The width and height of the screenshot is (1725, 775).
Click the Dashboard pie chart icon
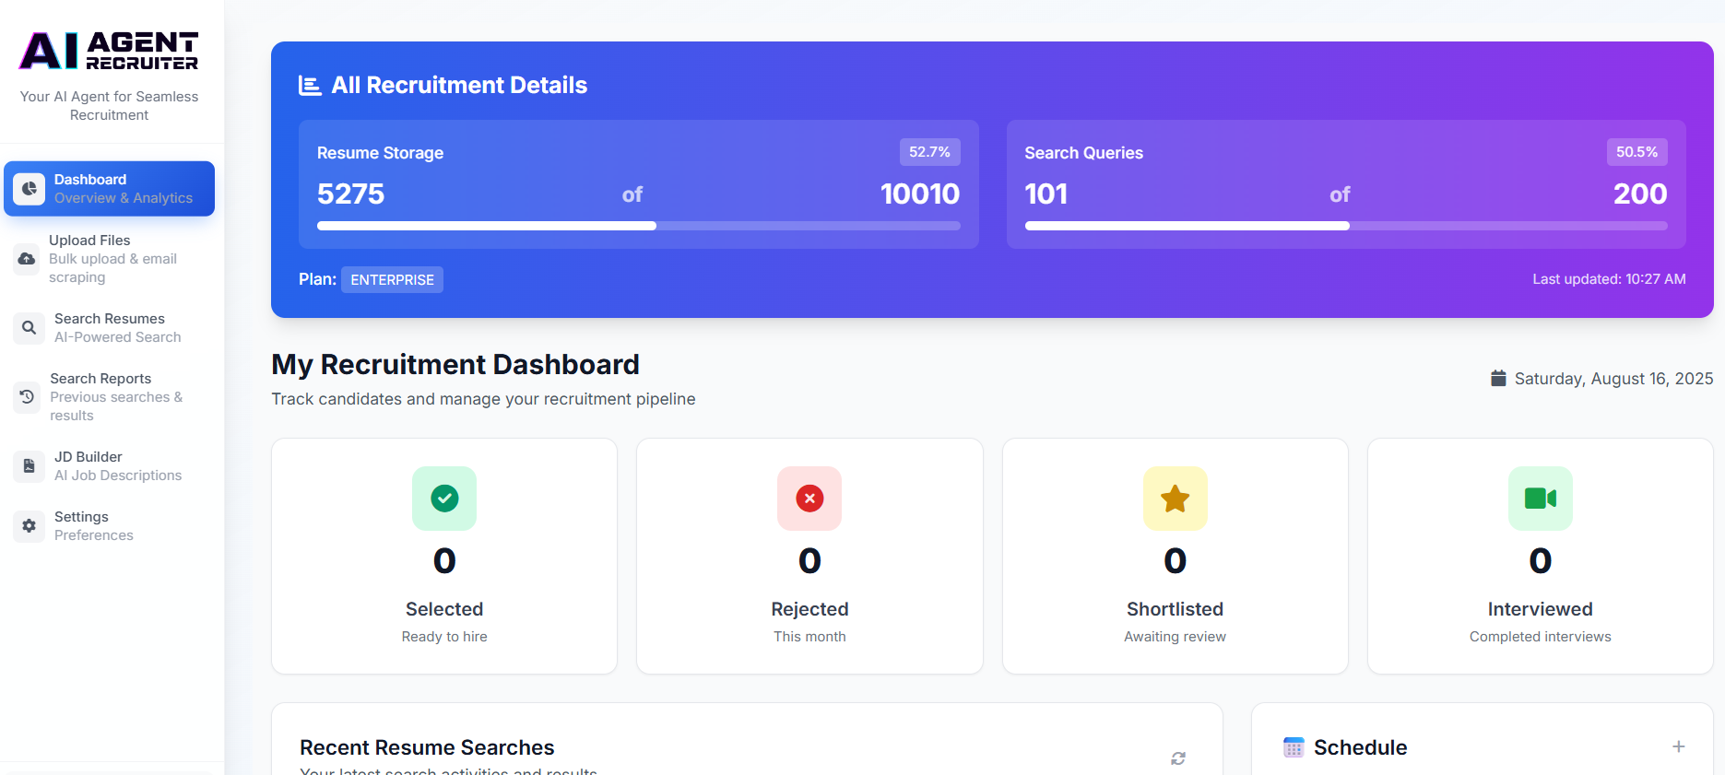coord(29,189)
